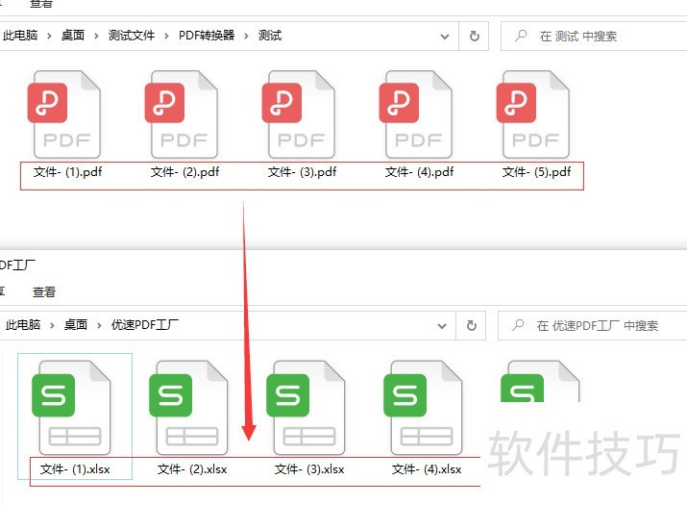
Task: Open the 查看 tab in the 优速PDF工厂 window
Action: [x=44, y=292]
